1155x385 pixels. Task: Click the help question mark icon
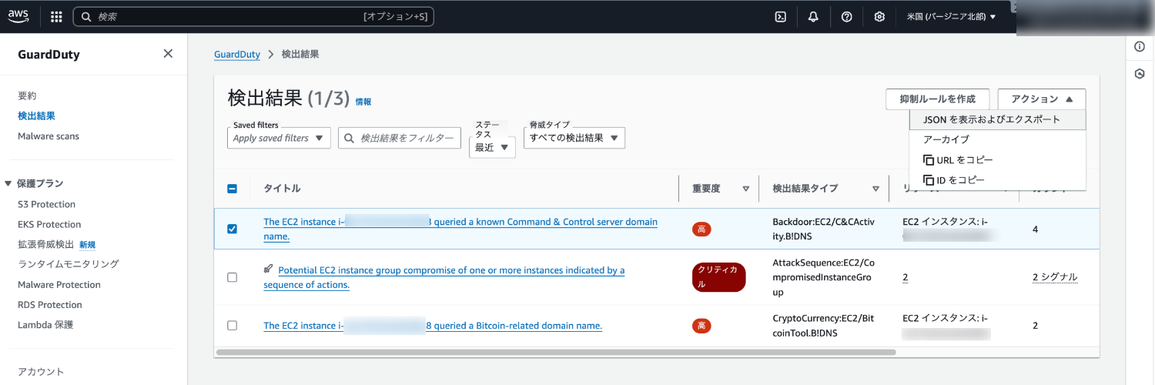846,17
